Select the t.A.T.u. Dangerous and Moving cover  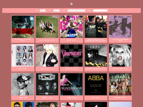click(96, 55)
